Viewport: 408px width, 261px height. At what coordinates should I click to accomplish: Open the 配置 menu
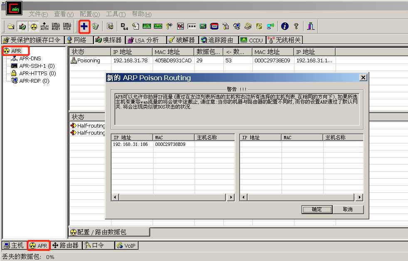[x=89, y=14]
